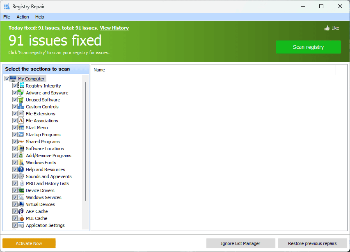This screenshot has height=252, width=350.
Task: Click the ARP Cache footprints icon
Action: [21, 211]
